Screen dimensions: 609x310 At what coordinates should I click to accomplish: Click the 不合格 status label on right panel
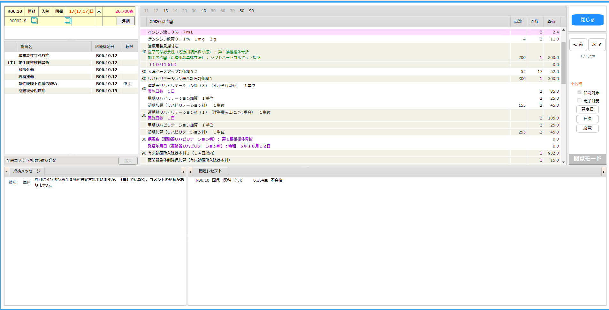(x=576, y=84)
